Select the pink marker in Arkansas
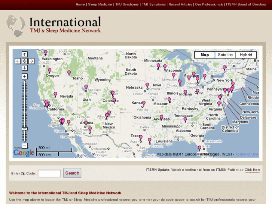 (162, 117)
